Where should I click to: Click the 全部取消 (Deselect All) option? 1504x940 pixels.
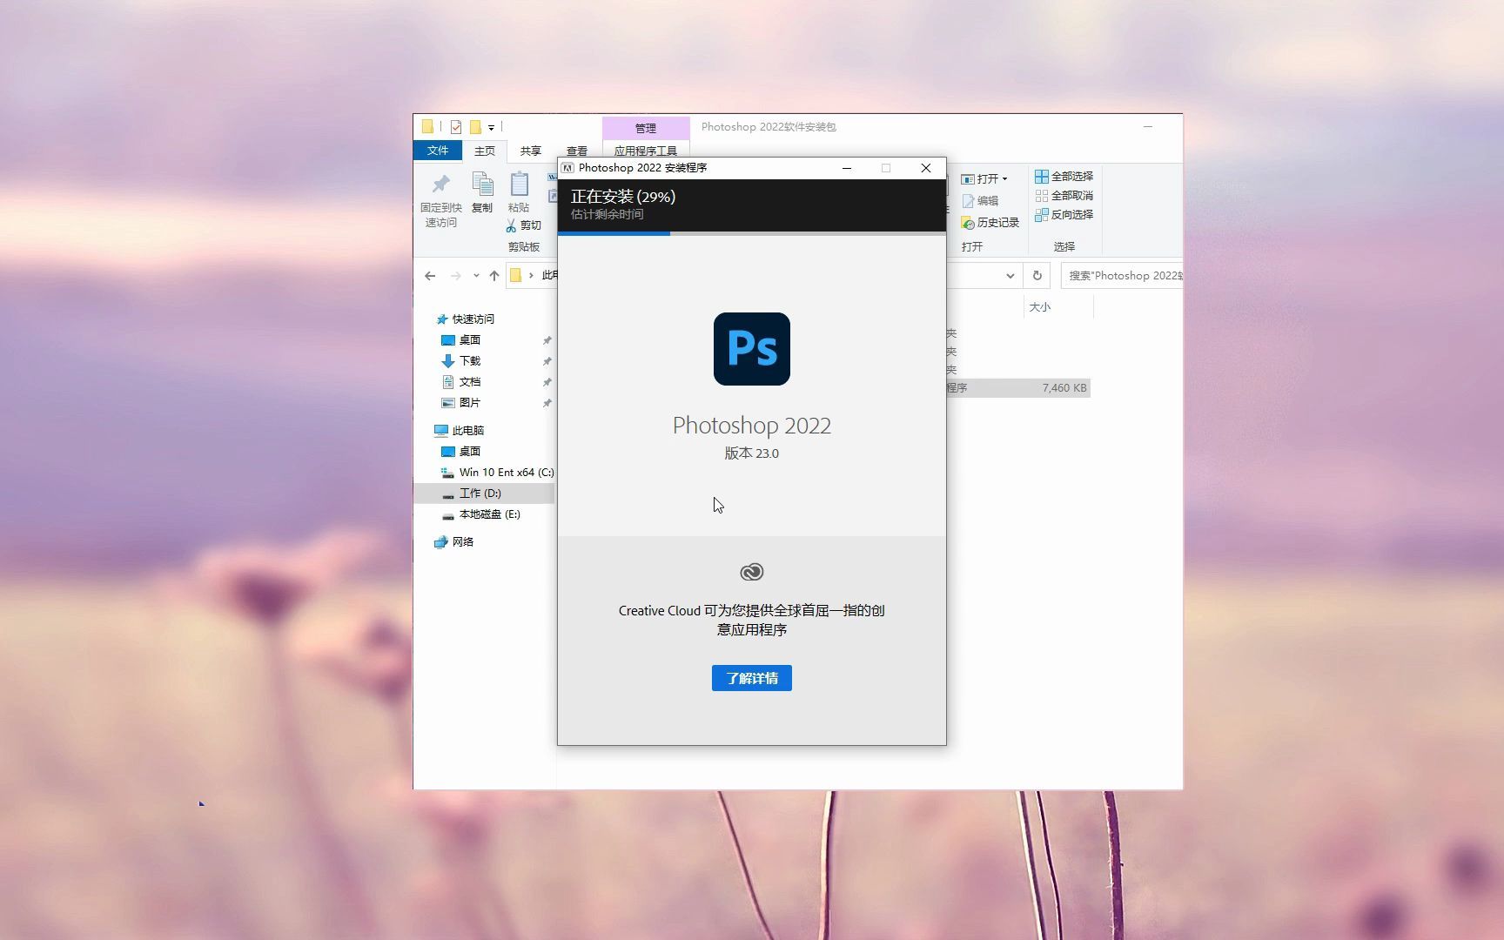point(1042,195)
